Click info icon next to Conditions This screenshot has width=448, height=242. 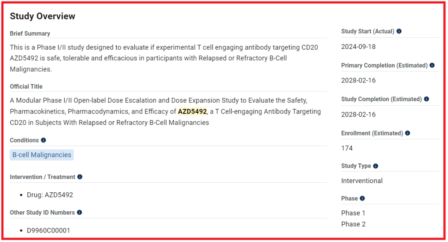(x=44, y=140)
